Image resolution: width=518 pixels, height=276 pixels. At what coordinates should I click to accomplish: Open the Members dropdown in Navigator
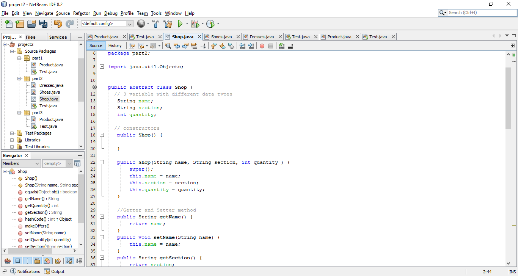click(21, 163)
